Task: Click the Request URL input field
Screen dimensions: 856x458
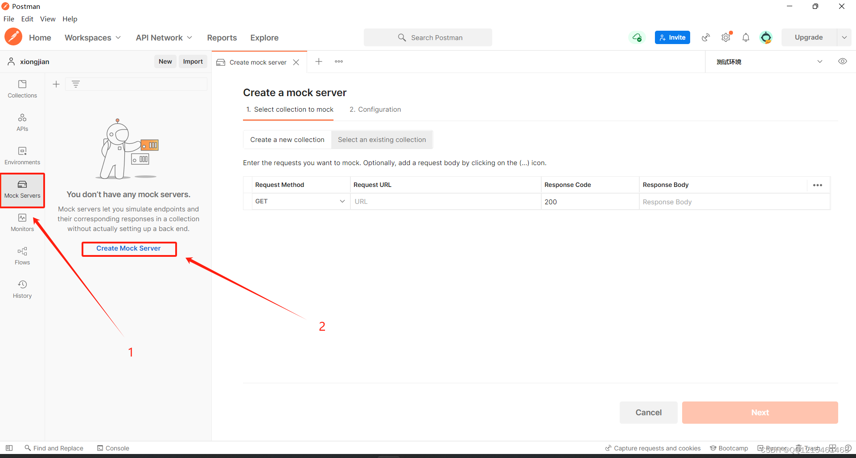Action: click(446, 202)
